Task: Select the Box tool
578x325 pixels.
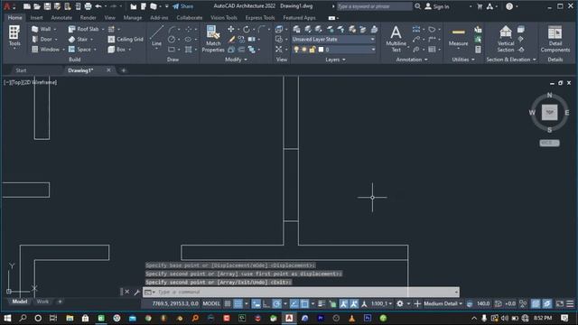Action: coord(117,49)
